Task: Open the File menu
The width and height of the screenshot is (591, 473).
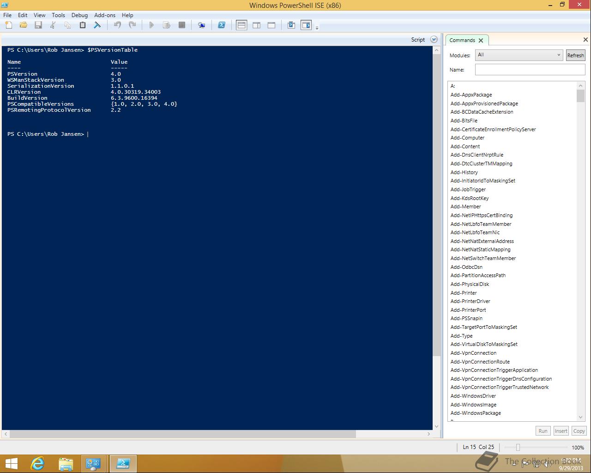Action: point(7,15)
